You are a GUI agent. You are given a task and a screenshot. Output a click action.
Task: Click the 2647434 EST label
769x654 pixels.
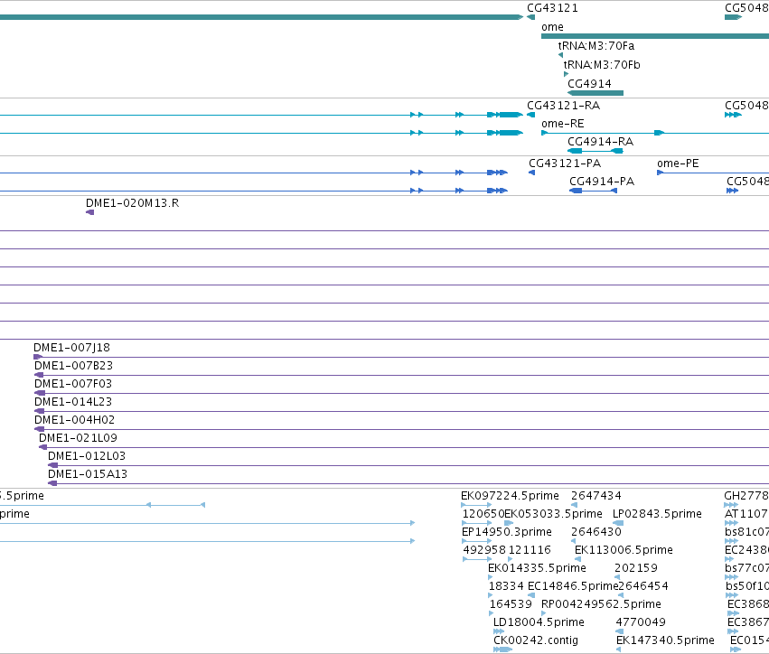596,496
